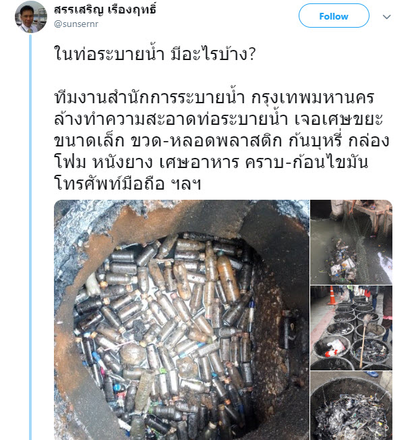Click the Follow button
This screenshot has width=416, height=440.
pyautogui.click(x=334, y=16)
